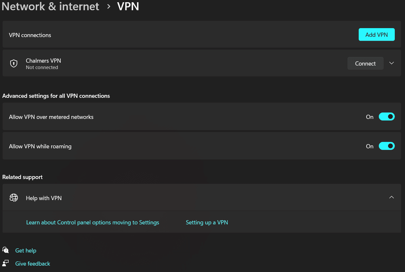Click the Chalmers VPN shield icon
The width and height of the screenshot is (405, 272).
tap(14, 63)
